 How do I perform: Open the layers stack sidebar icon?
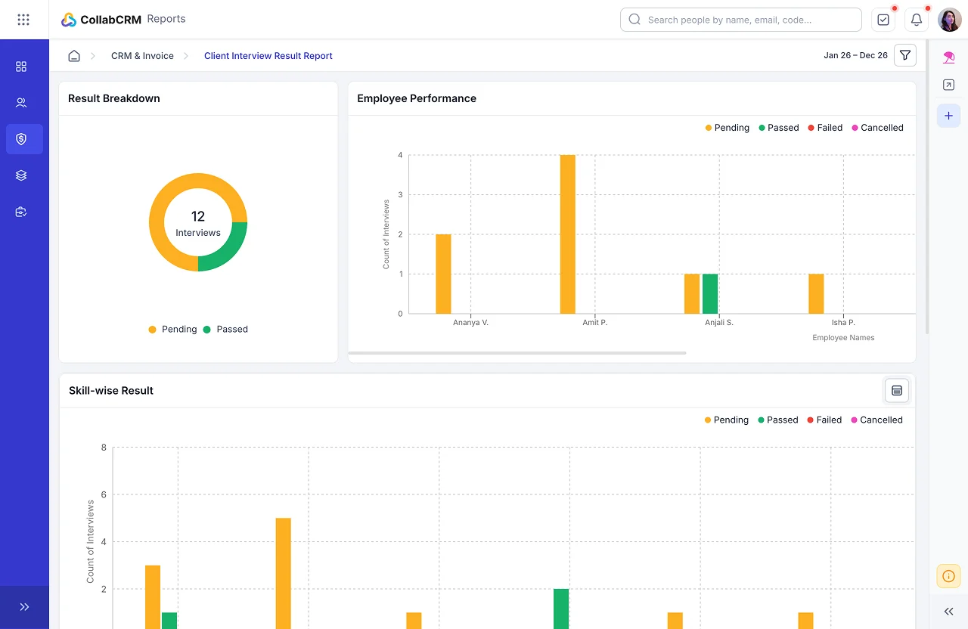[x=21, y=175]
